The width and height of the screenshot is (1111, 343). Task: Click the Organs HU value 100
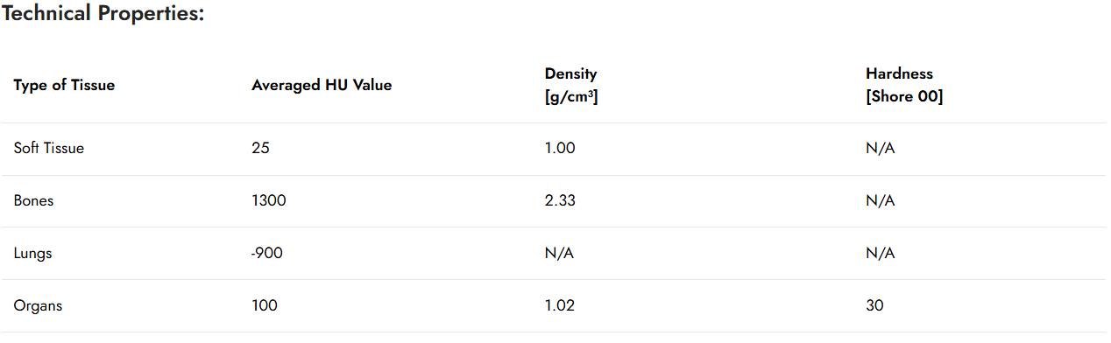(265, 305)
